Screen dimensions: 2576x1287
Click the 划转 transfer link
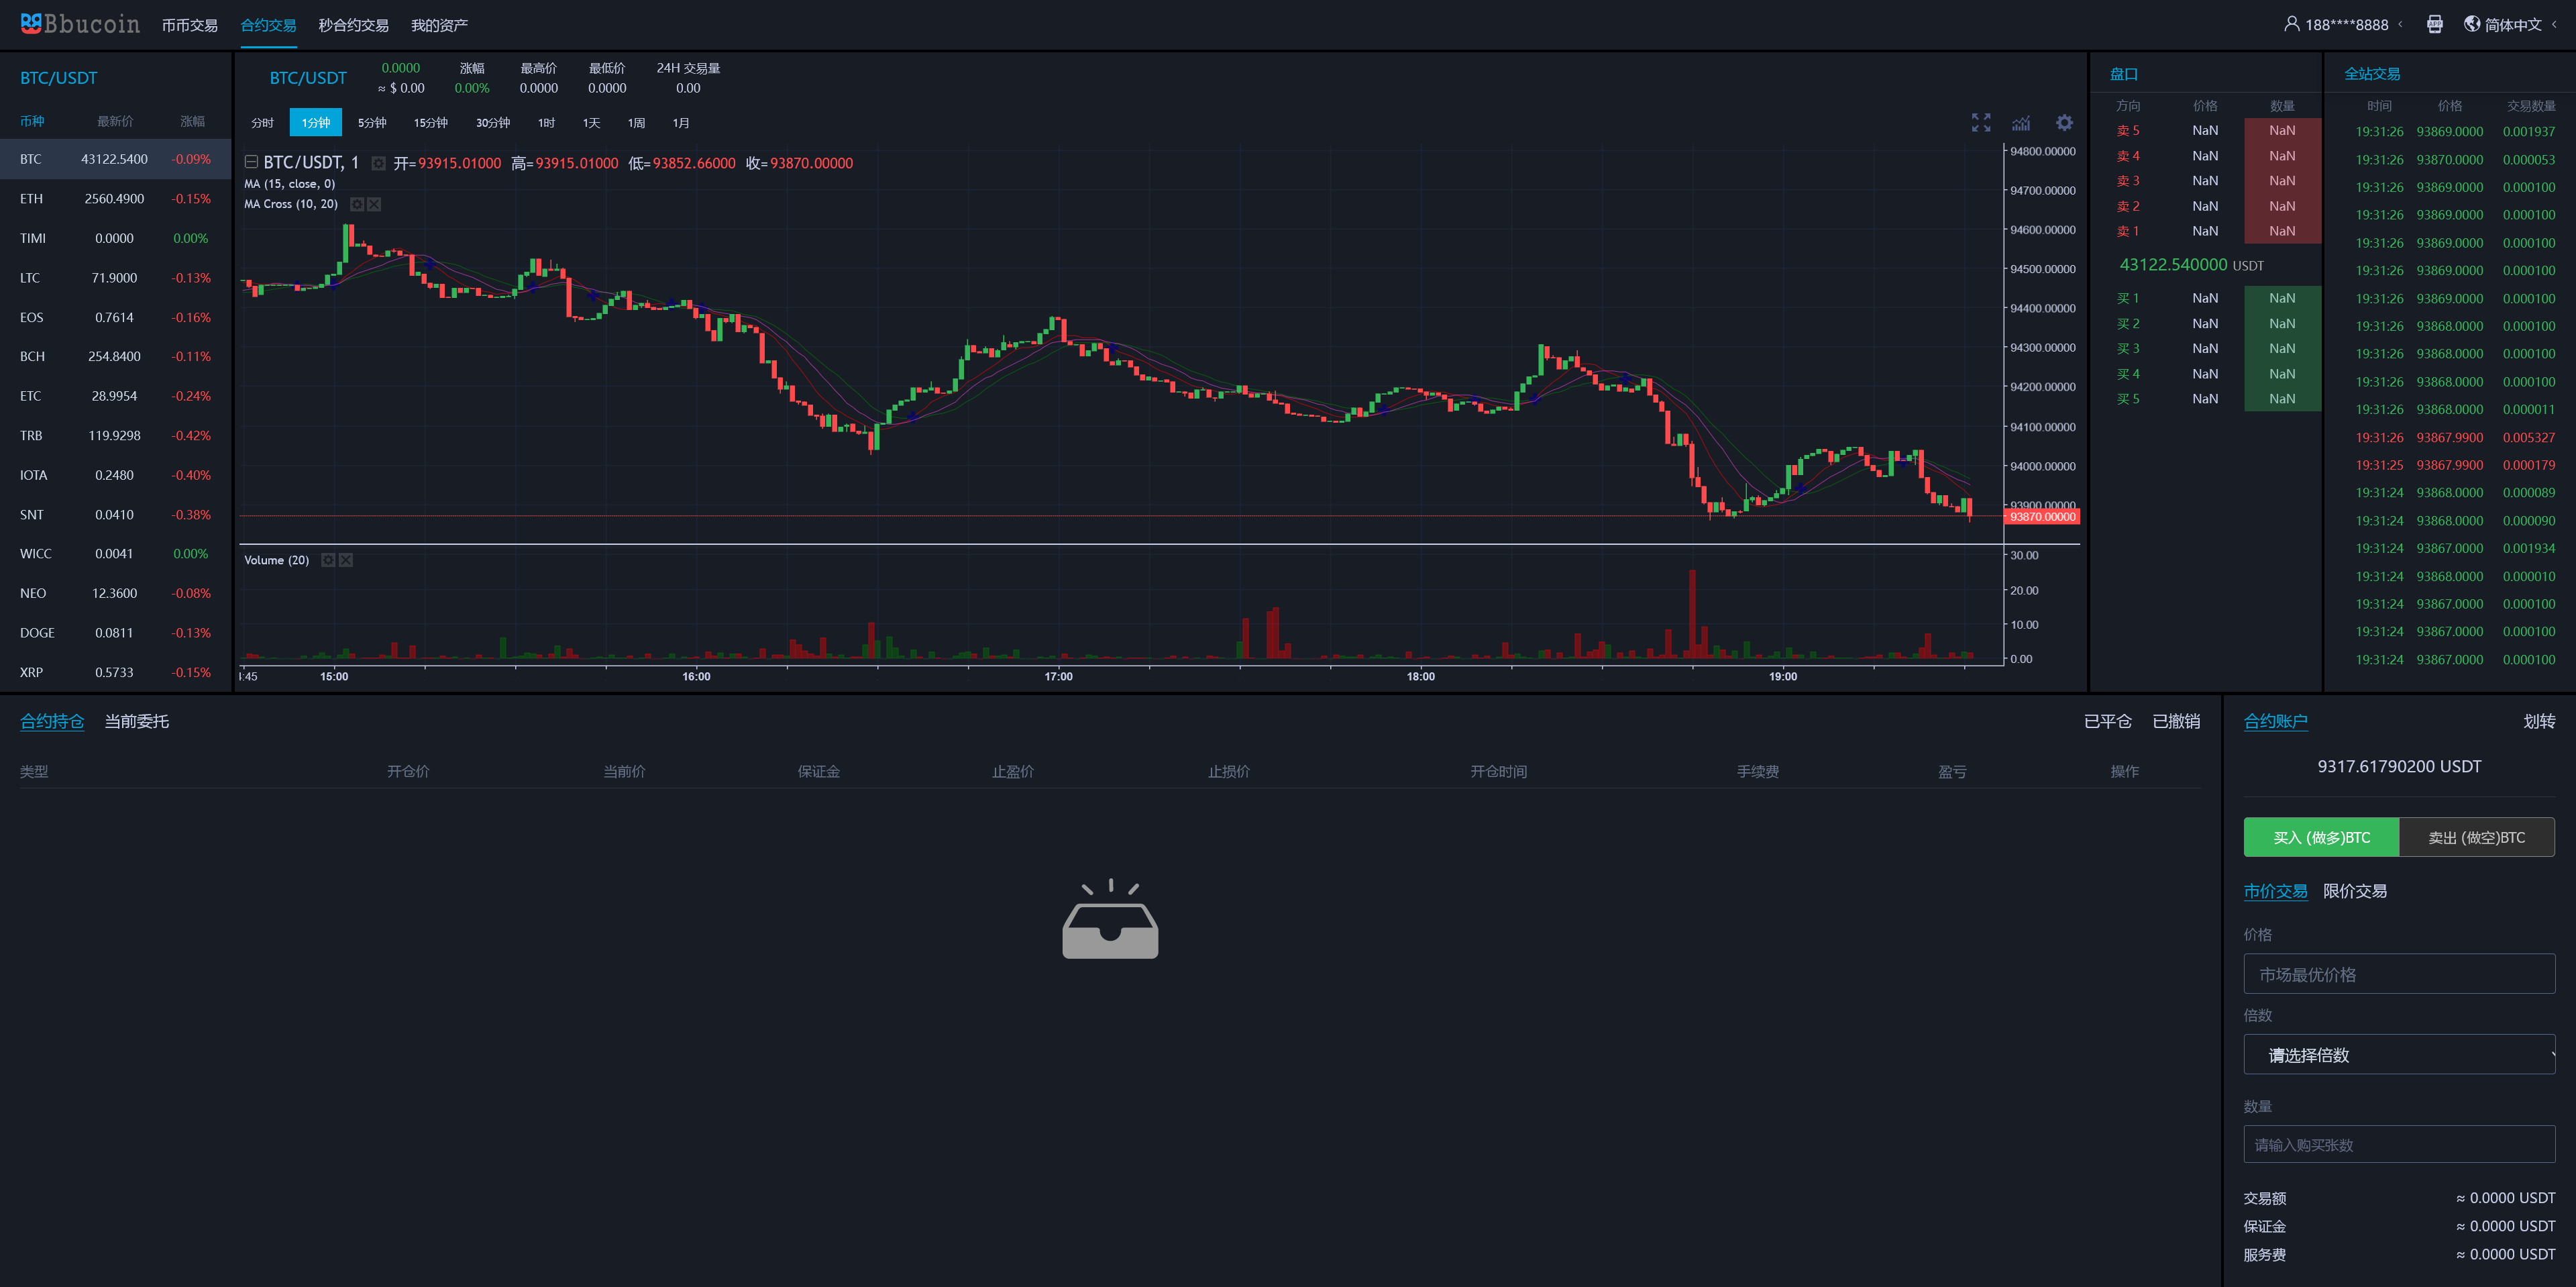pos(2538,721)
